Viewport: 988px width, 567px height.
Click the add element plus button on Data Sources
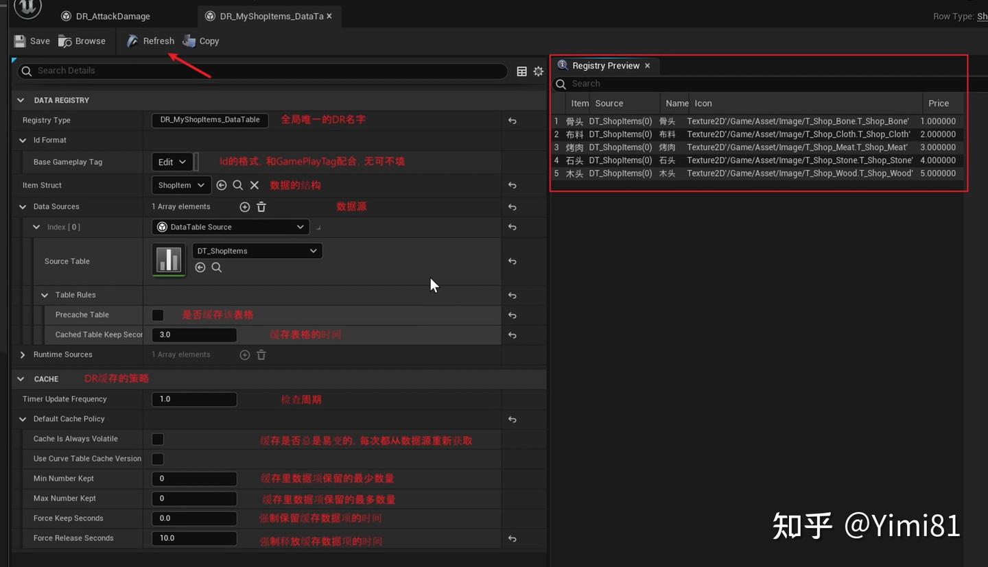coord(245,206)
